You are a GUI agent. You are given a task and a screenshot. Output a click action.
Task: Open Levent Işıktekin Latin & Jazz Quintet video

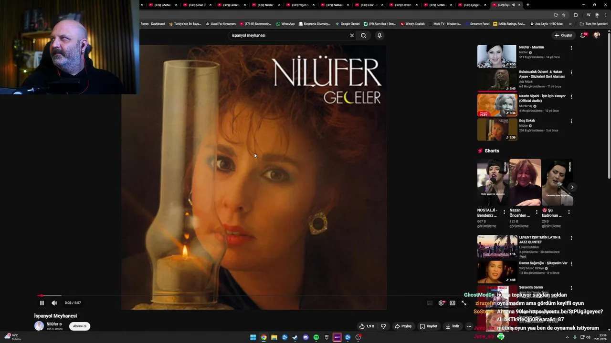pyautogui.click(x=497, y=246)
